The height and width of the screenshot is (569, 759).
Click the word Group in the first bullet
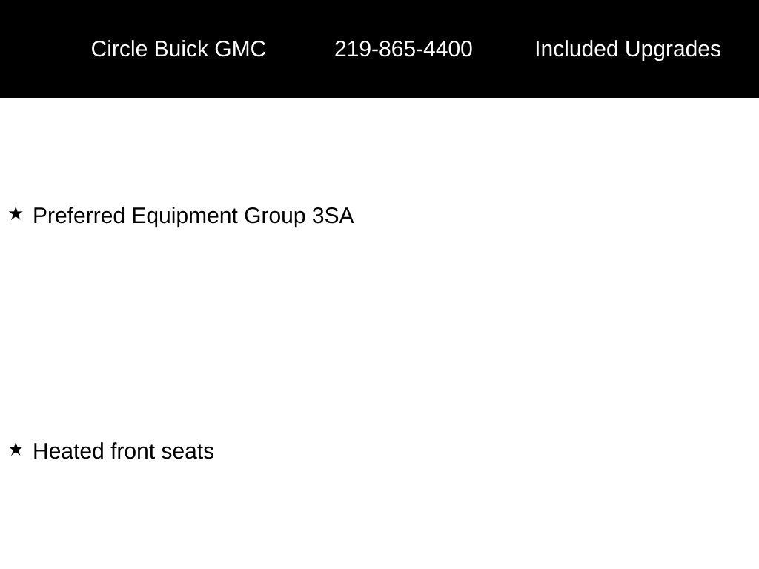click(x=275, y=216)
